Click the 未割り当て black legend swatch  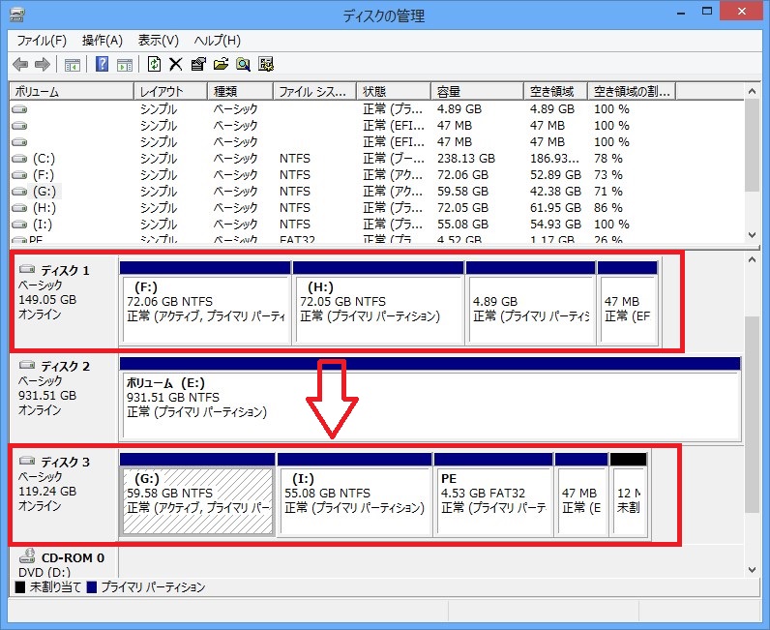(x=20, y=586)
